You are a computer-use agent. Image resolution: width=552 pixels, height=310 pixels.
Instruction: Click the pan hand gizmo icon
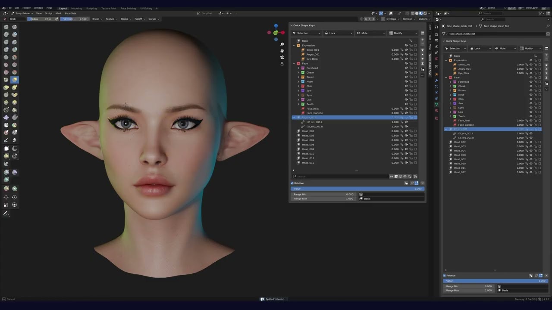coord(282,51)
